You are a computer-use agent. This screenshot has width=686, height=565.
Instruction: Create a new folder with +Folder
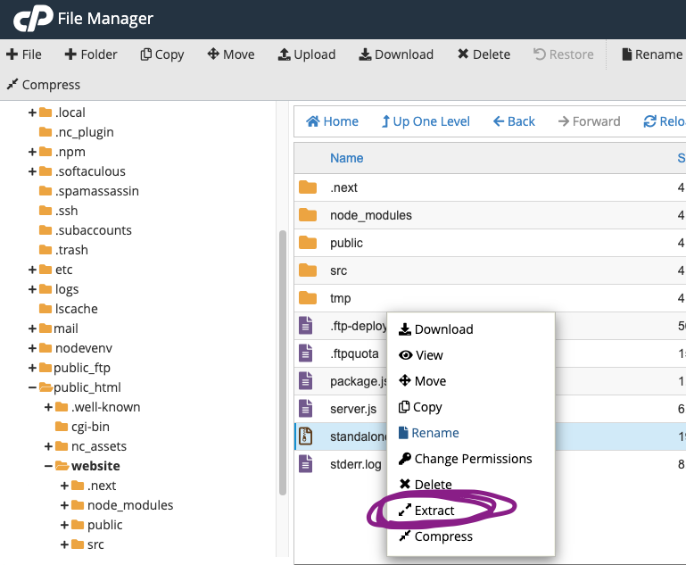click(x=91, y=54)
